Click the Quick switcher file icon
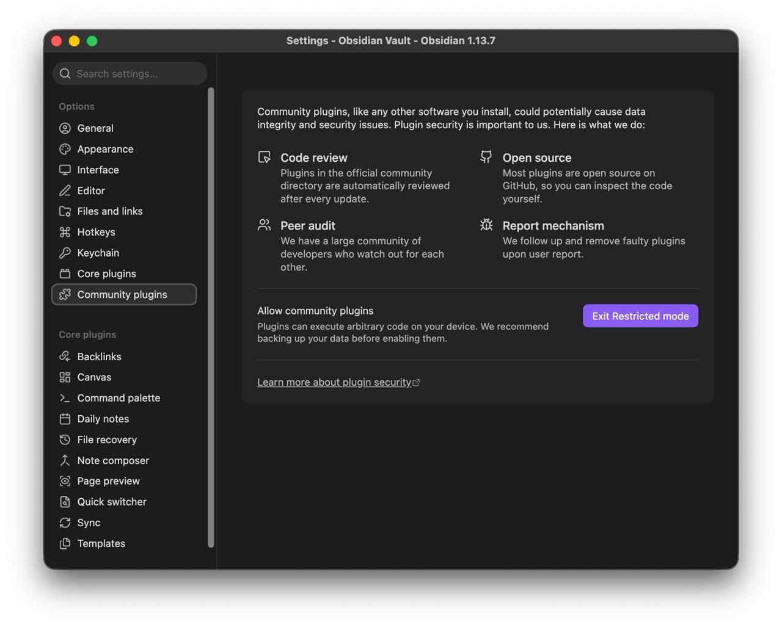The width and height of the screenshot is (782, 627). tap(65, 502)
